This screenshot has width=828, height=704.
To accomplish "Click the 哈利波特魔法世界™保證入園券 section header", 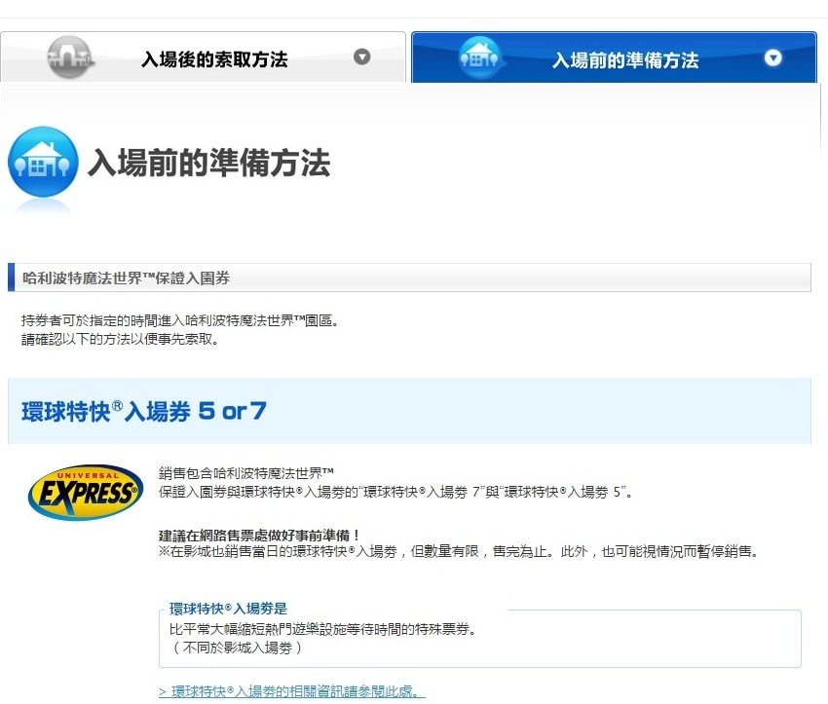I will tap(409, 278).
